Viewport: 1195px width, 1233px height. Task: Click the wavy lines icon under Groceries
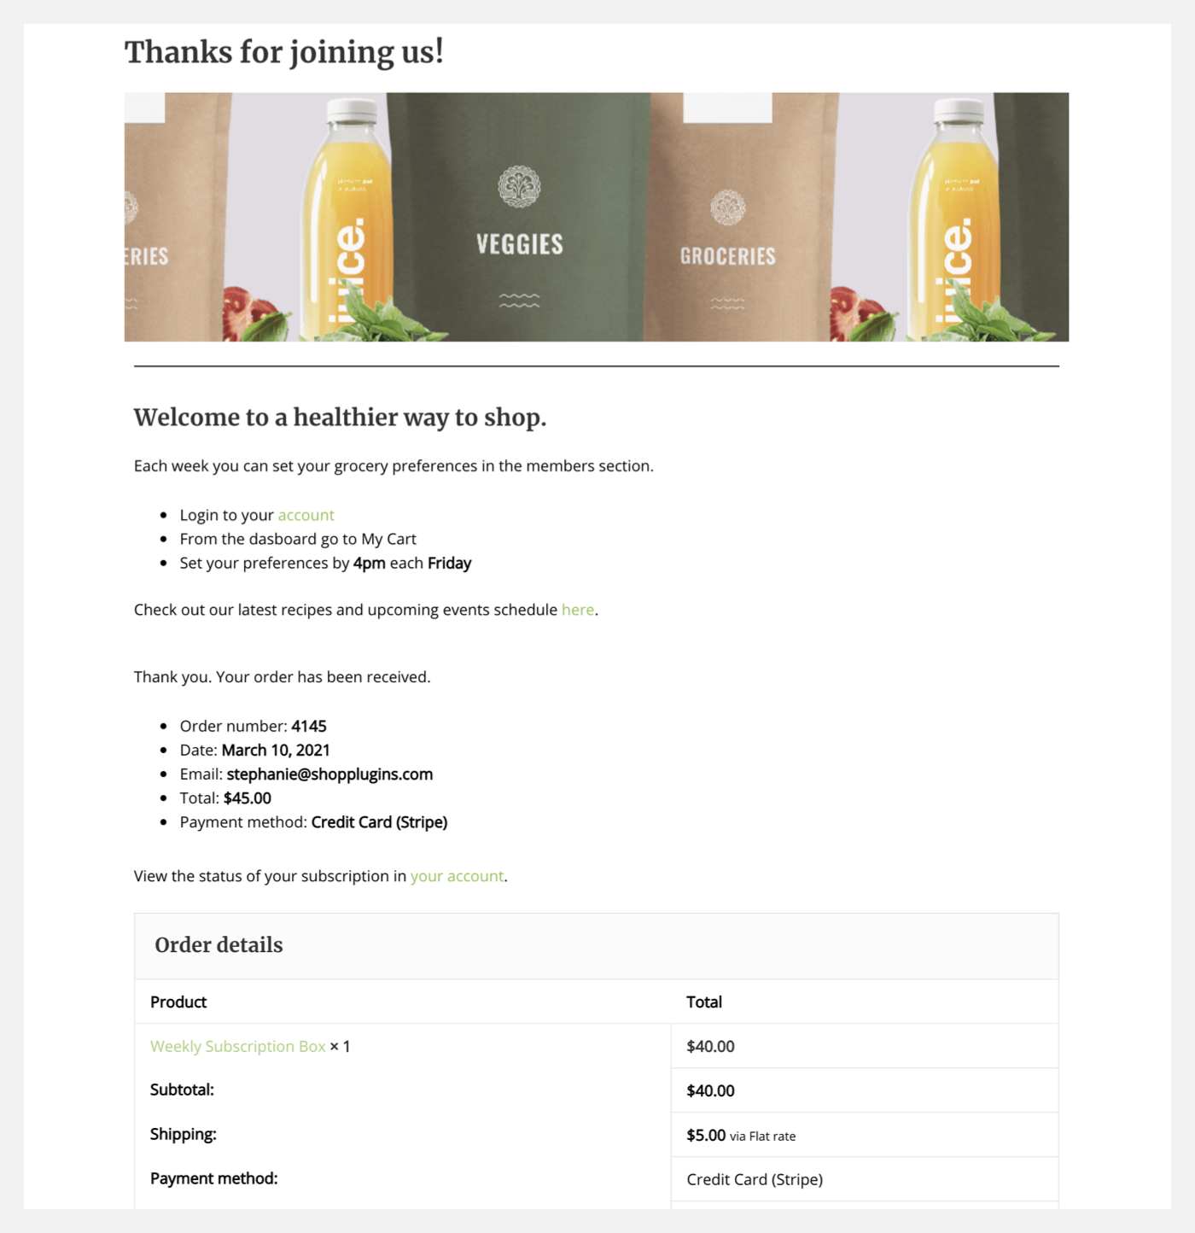[727, 303]
